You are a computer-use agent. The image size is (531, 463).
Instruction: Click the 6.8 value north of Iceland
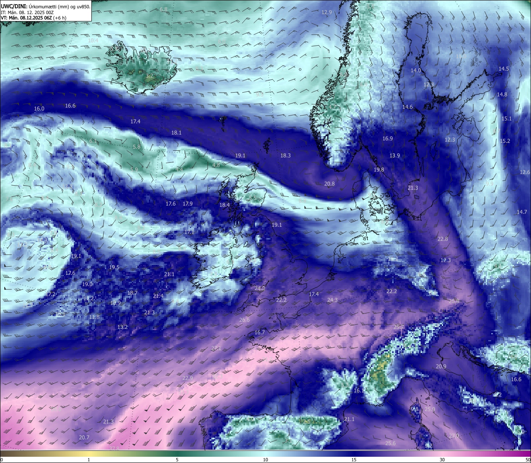(x=164, y=9)
